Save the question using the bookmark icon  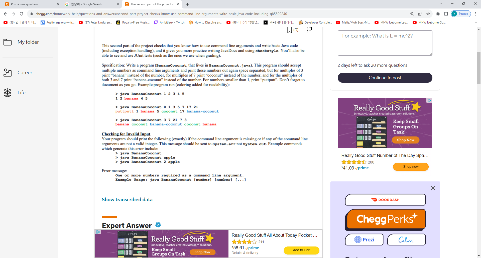[290, 29]
